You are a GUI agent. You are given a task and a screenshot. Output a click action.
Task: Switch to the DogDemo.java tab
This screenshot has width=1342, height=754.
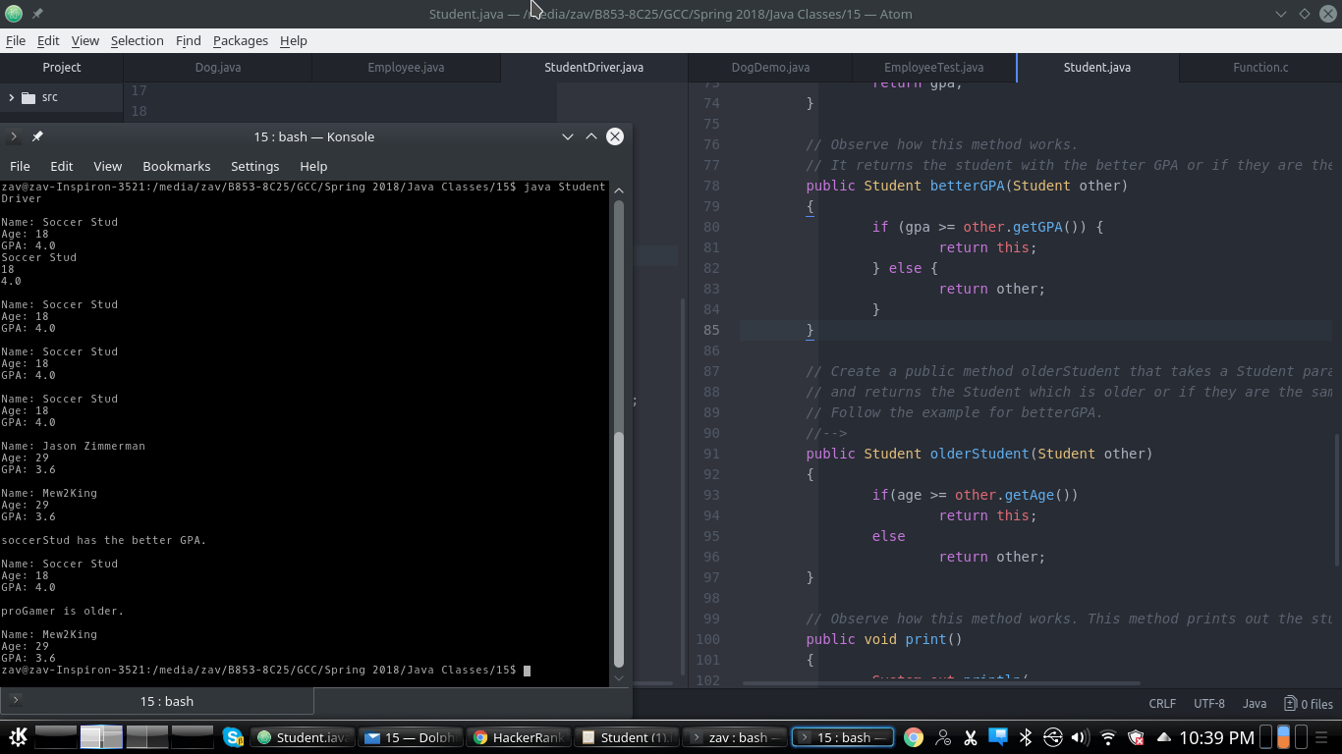point(771,67)
